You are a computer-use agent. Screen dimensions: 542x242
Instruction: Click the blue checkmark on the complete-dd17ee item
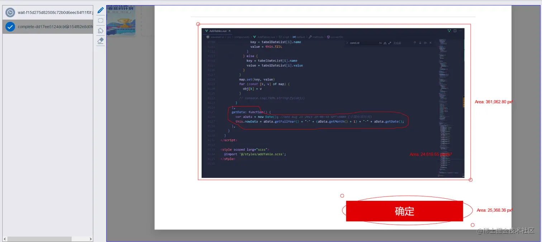pos(10,26)
